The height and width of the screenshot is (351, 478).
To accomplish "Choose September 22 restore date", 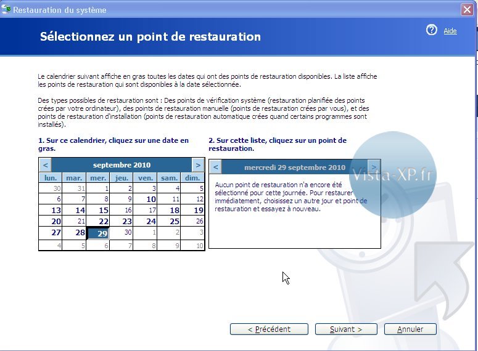I will click(x=104, y=222).
